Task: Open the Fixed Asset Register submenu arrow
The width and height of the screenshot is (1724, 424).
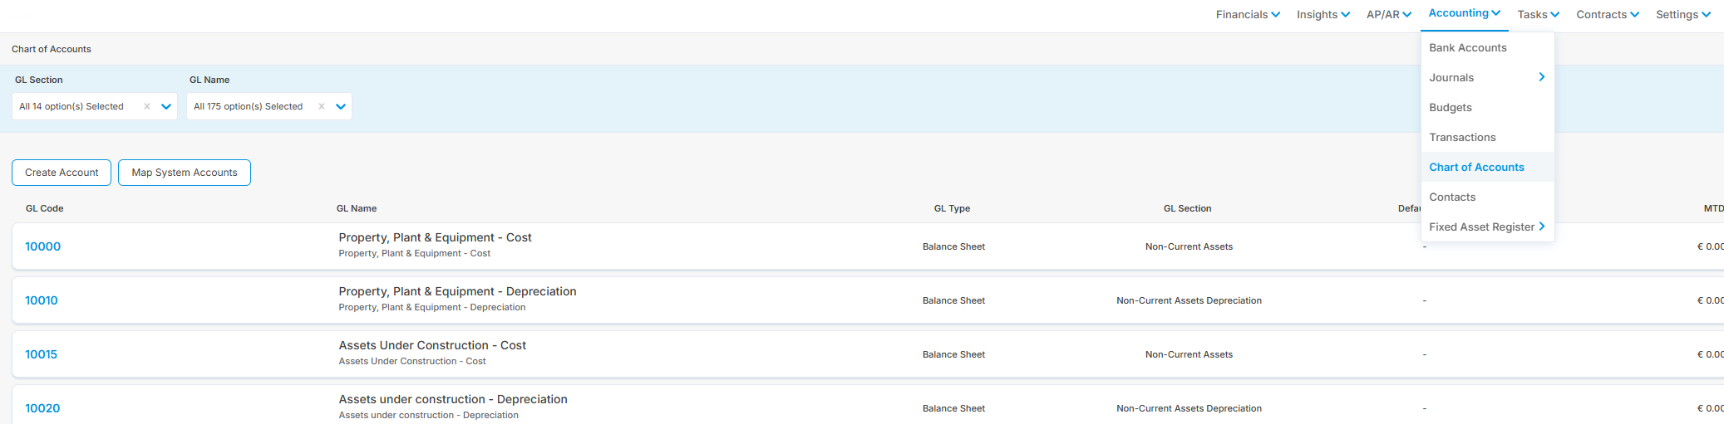Action: click(1542, 227)
